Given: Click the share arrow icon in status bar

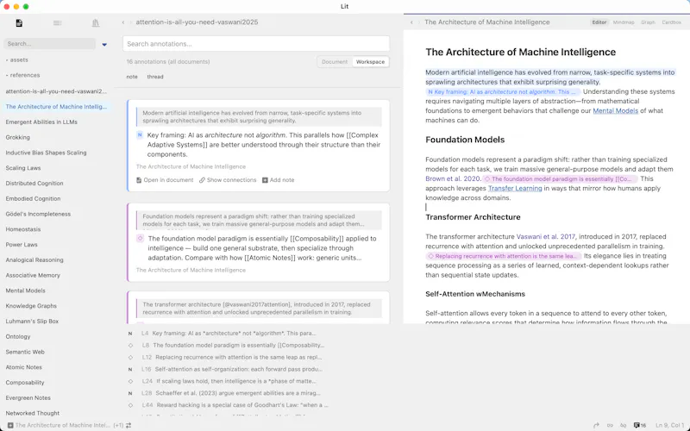Looking at the screenshot, I should pyautogui.click(x=596, y=425).
